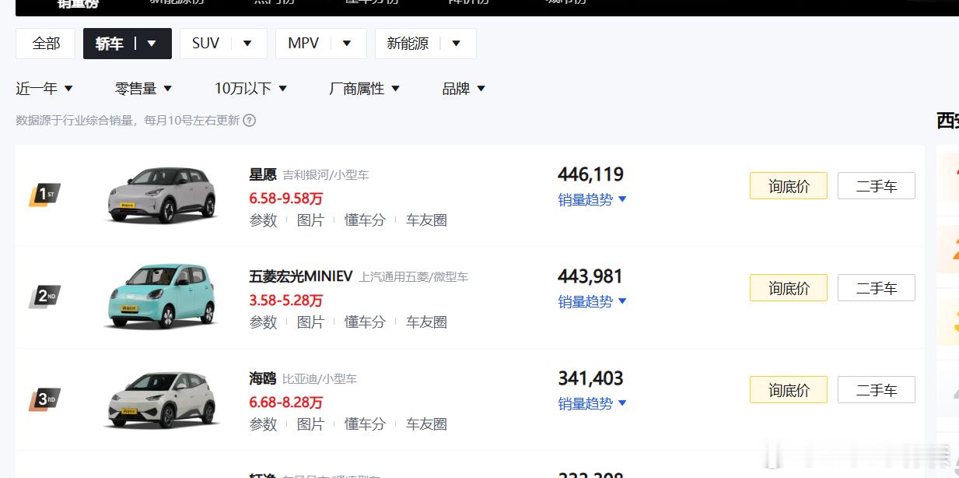Click 海鸥 price 6.68-8.28万
Image resolution: width=959 pixels, height=478 pixels.
point(285,402)
